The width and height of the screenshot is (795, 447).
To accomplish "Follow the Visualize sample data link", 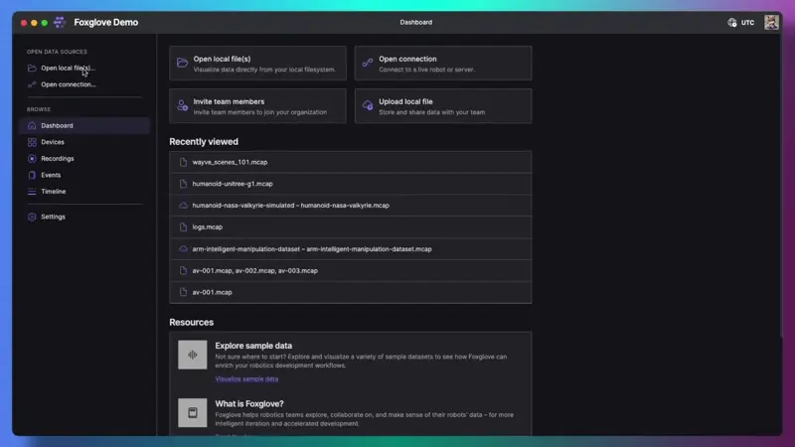I will (246, 378).
